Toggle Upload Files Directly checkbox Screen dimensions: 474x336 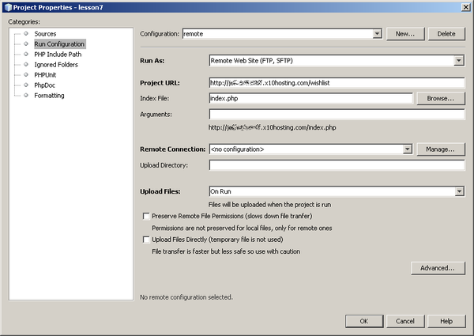click(x=145, y=240)
